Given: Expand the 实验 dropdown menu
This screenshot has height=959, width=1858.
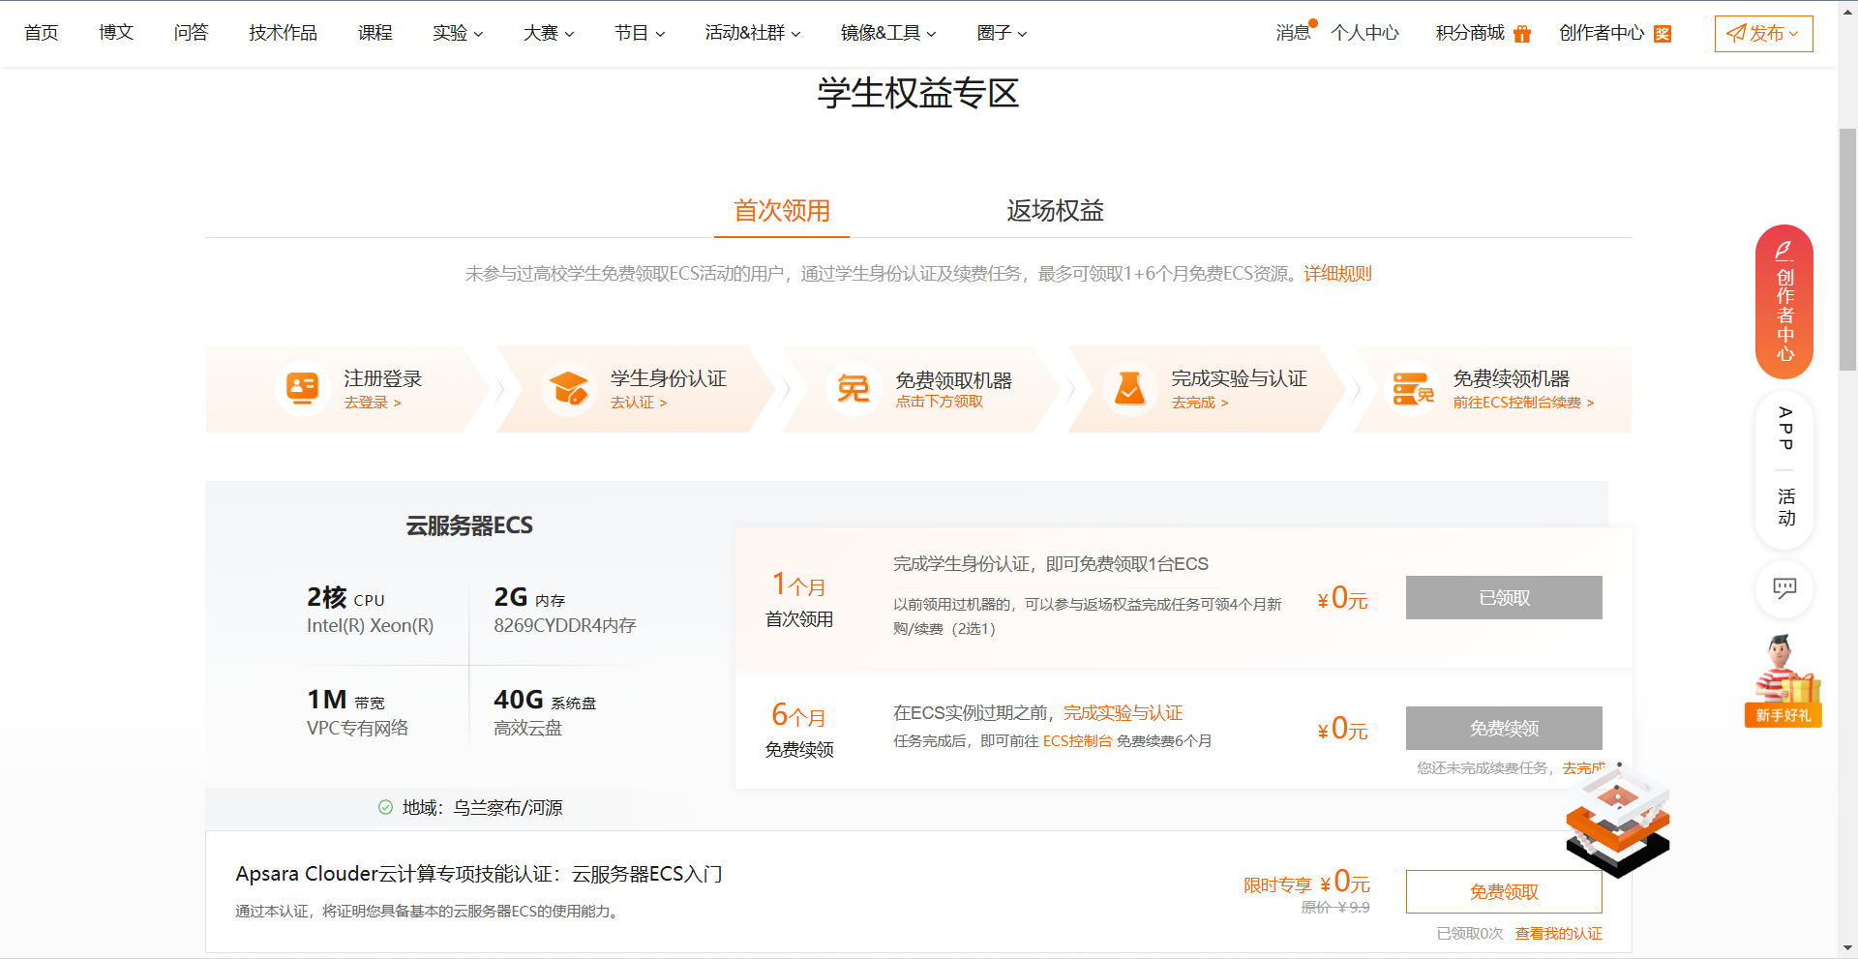Looking at the screenshot, I should click(458, 33).
